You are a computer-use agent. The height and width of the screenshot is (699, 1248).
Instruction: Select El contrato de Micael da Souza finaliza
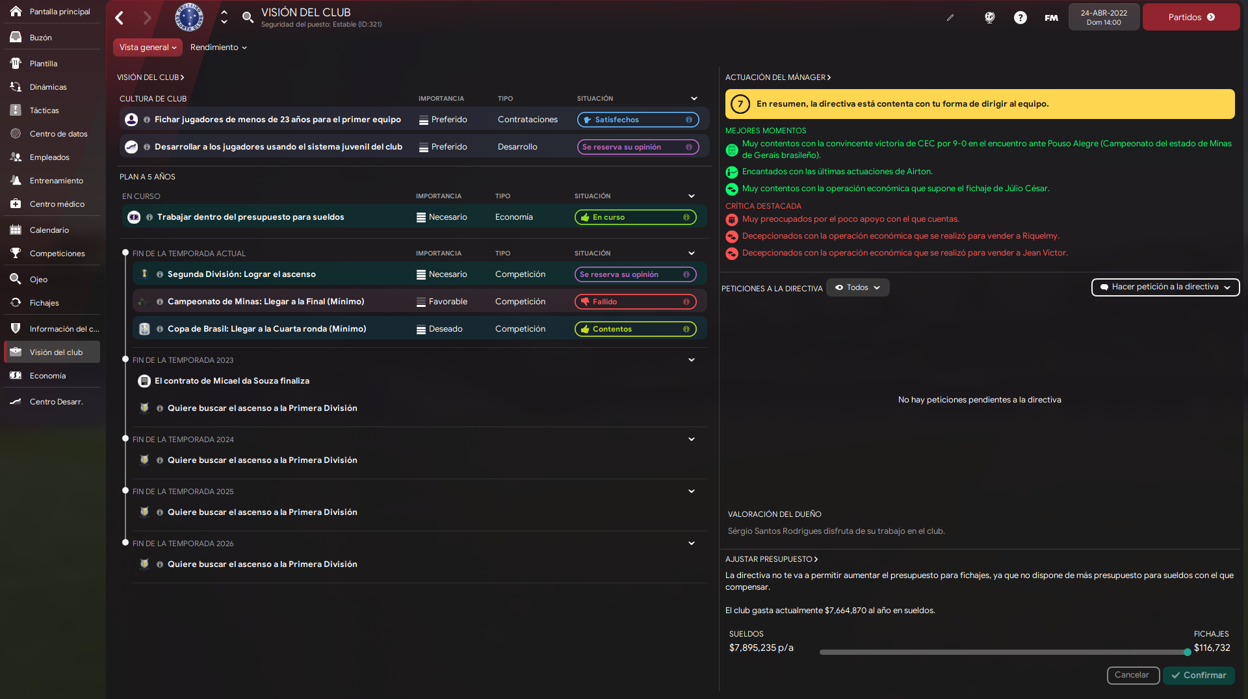point(232,381)
